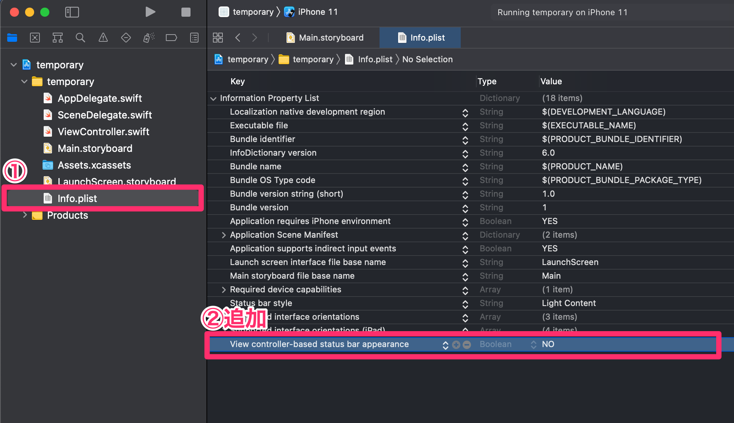734x423 pixels.
Task: Select ViewController.swift in the navigator
Action: [103, 131]
